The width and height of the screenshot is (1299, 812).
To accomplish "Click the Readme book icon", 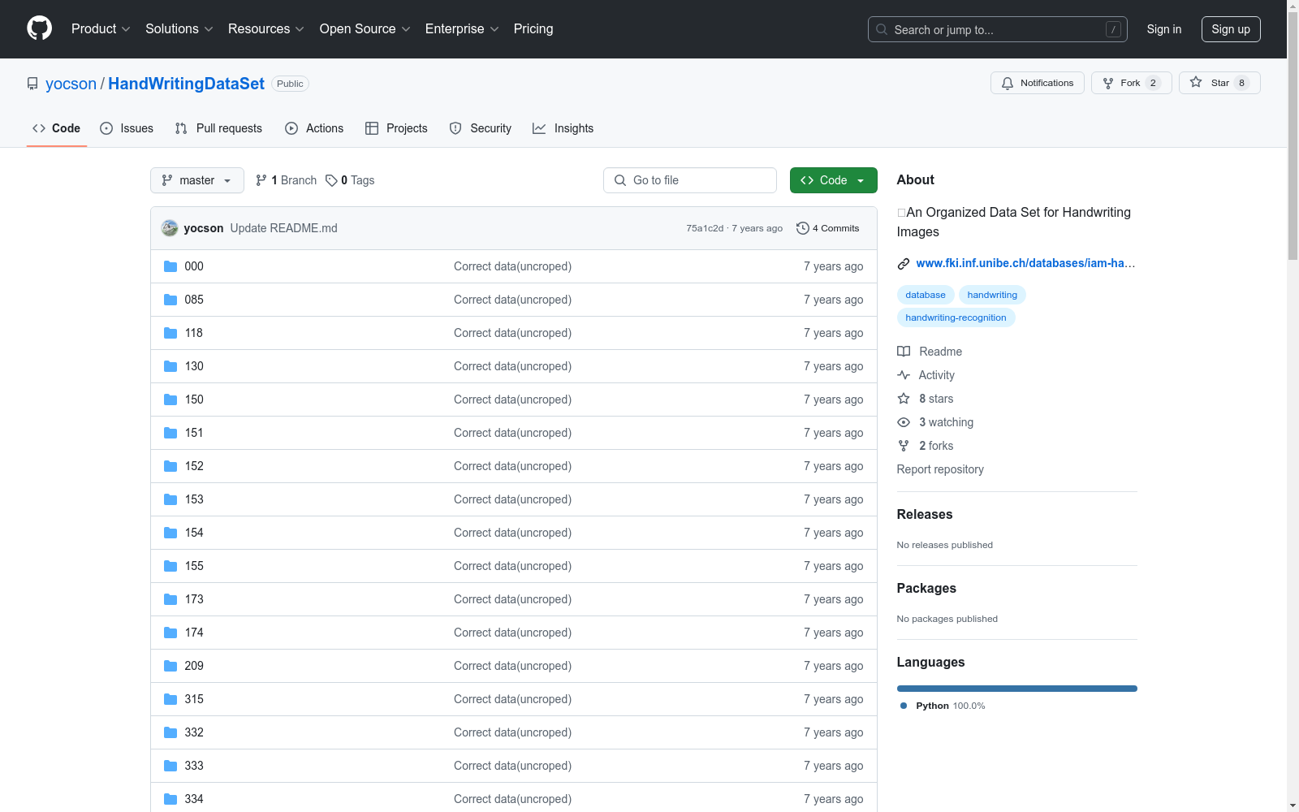I will (904, 352).
